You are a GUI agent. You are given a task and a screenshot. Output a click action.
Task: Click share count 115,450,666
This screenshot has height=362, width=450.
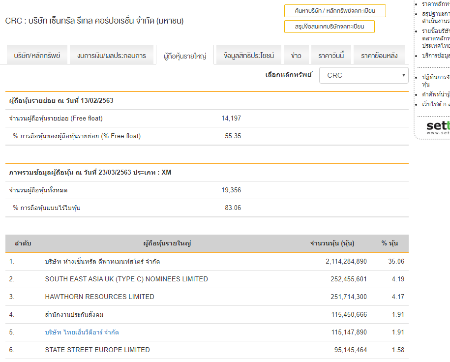pos(349,315)
